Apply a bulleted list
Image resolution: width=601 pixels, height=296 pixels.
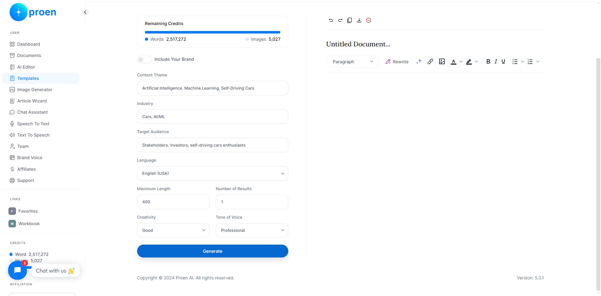(515, 62)
